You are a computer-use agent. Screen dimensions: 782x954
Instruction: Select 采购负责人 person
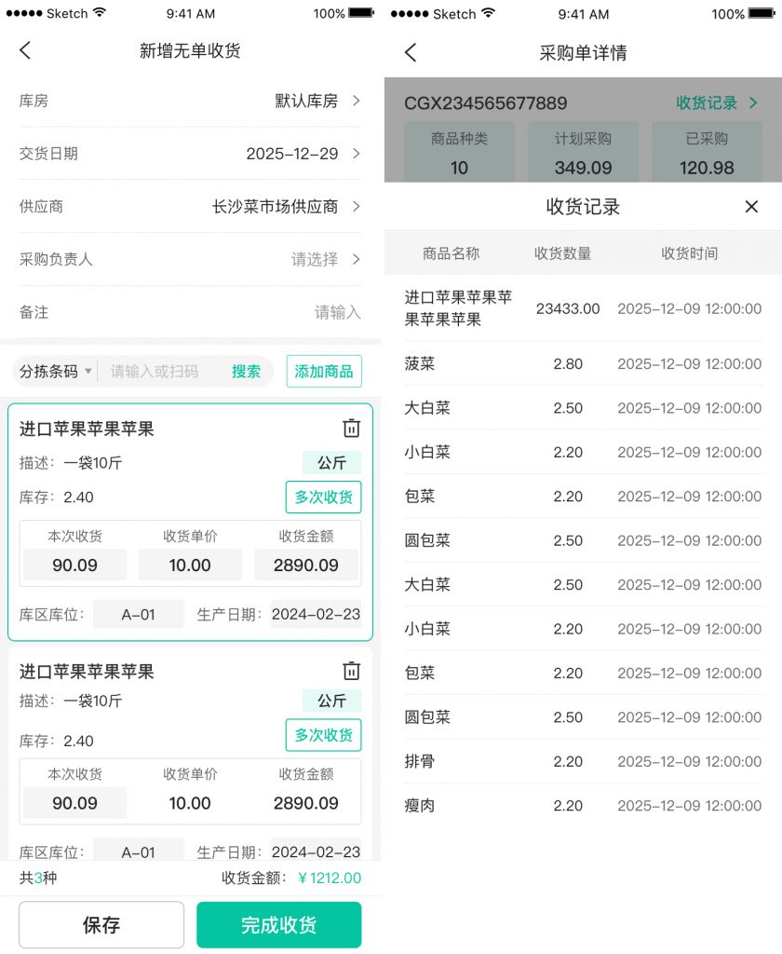(190, 259)
